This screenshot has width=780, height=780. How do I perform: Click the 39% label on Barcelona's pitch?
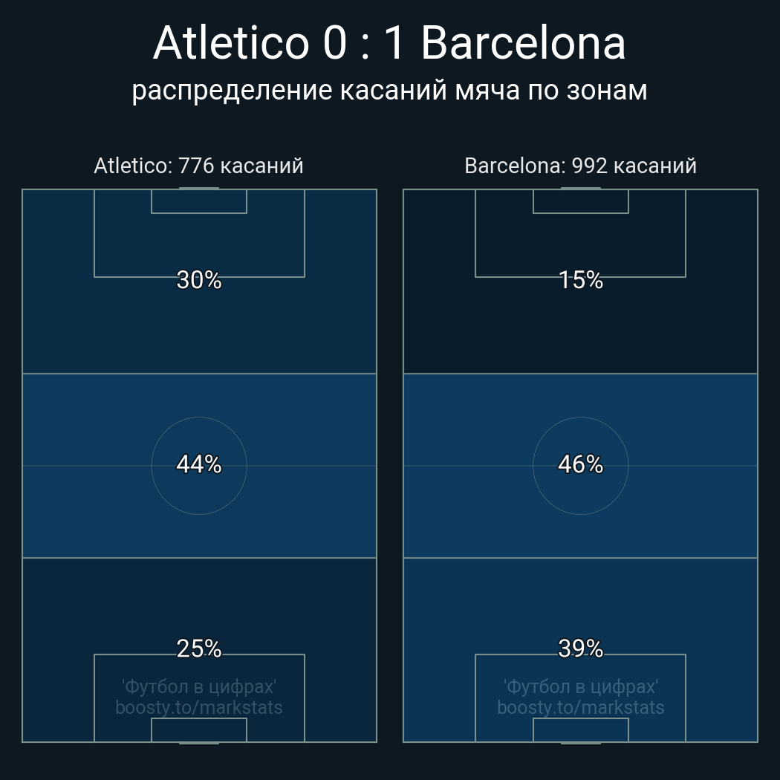pos(581,649)
